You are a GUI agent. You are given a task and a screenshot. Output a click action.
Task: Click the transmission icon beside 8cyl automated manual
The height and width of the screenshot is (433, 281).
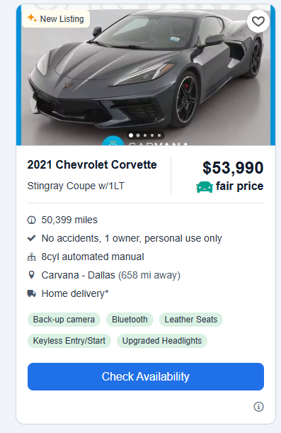(x=31, y=257)
